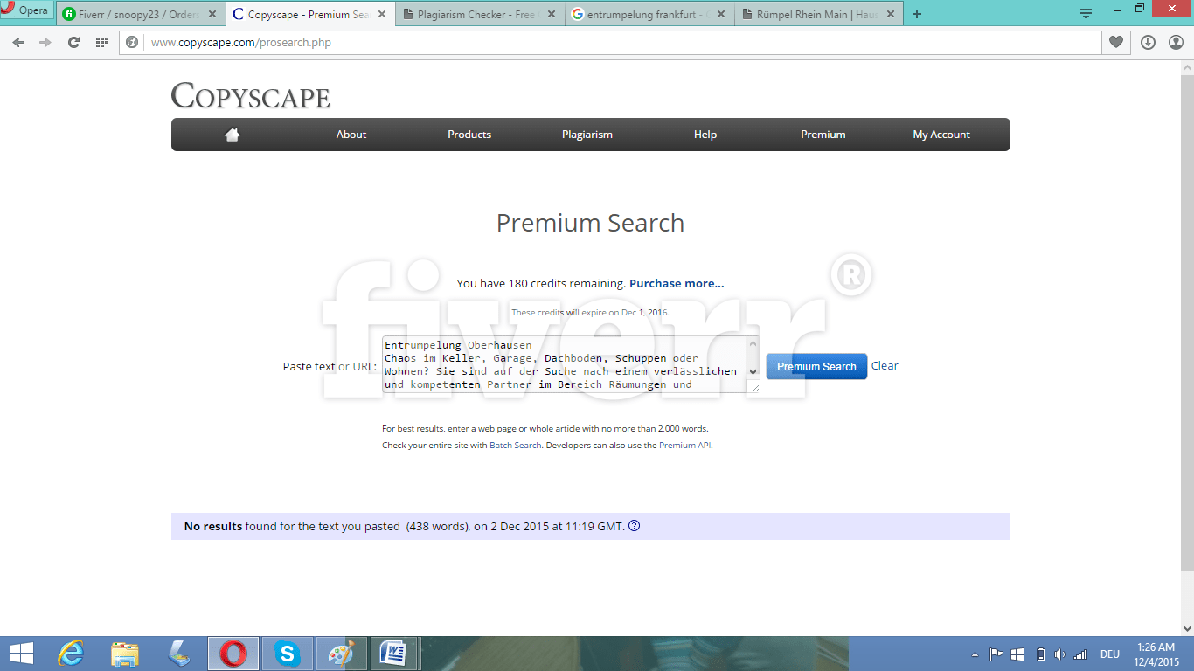The width and height of the screenshot is (1194, 671).
Task: Open the About menu
Action: pos(351,135)
